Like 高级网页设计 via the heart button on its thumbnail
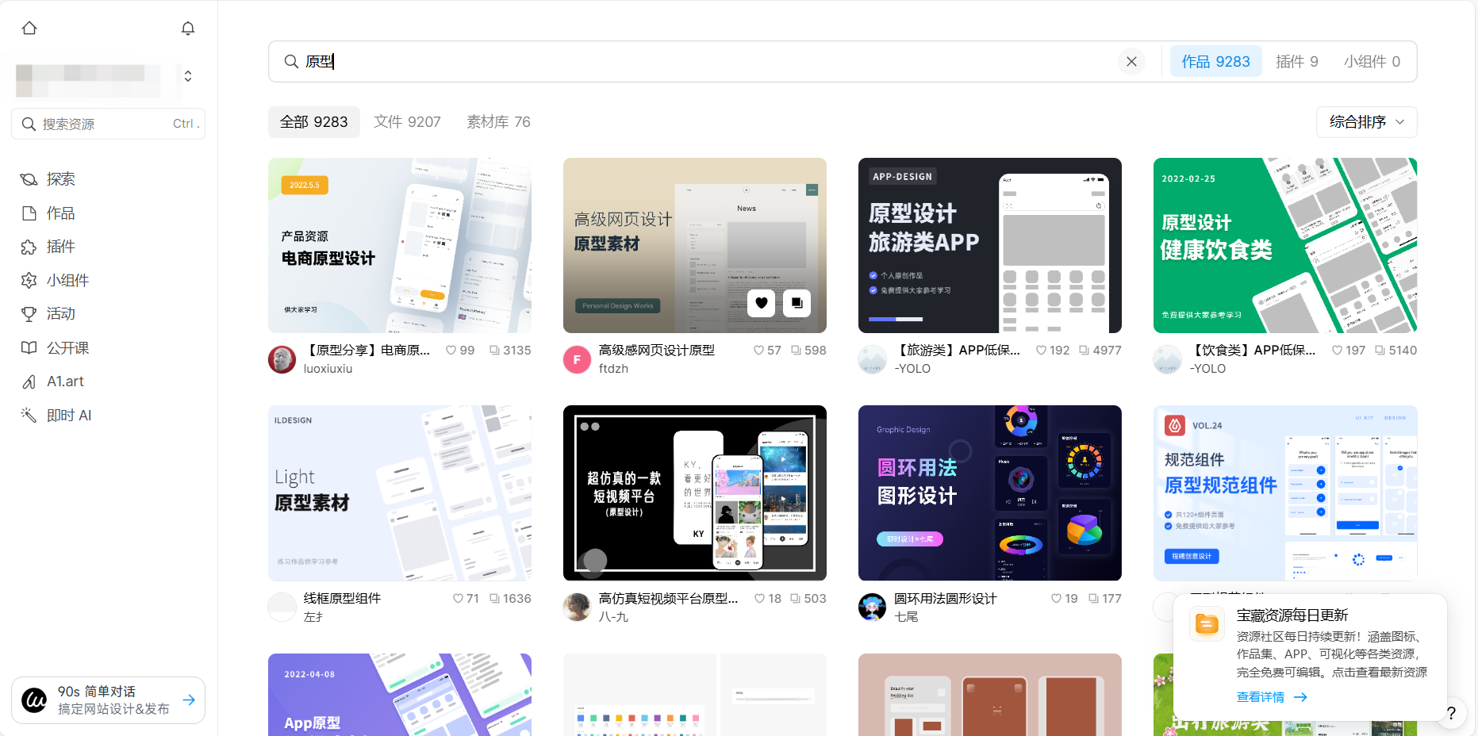 (762, 303)
